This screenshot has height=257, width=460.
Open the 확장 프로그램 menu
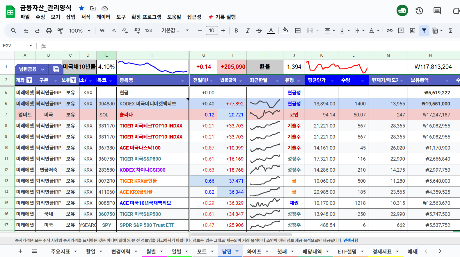pyautogui.click(x=146, y=17)
